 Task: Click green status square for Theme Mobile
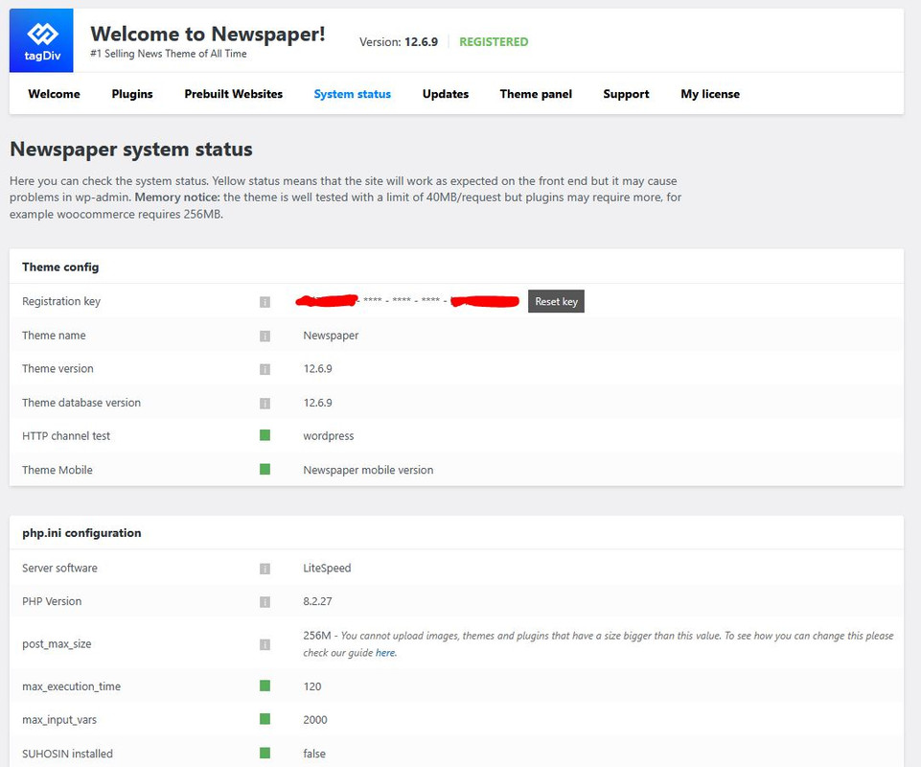coord(265,469)
